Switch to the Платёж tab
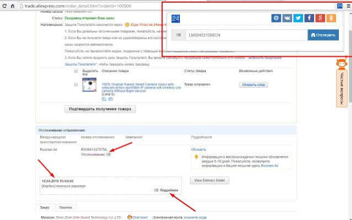This screenshot has height=220, width=352. pyautogui.click(x=66, y=207)
